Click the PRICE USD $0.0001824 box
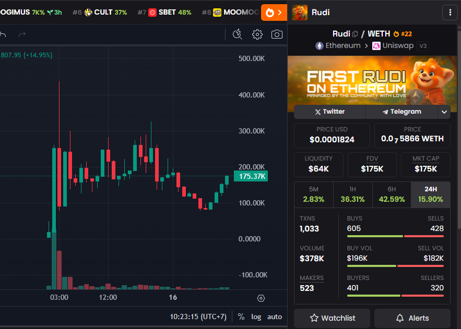 [x=332, y=135]
